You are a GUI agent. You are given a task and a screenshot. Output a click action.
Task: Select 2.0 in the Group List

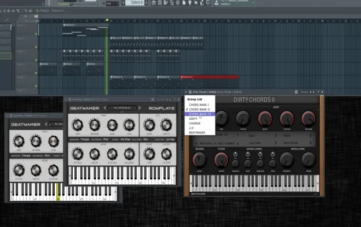click(200, 128)
